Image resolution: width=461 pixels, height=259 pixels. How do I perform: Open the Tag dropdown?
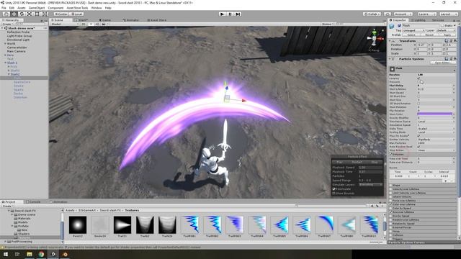click(413, 30)
